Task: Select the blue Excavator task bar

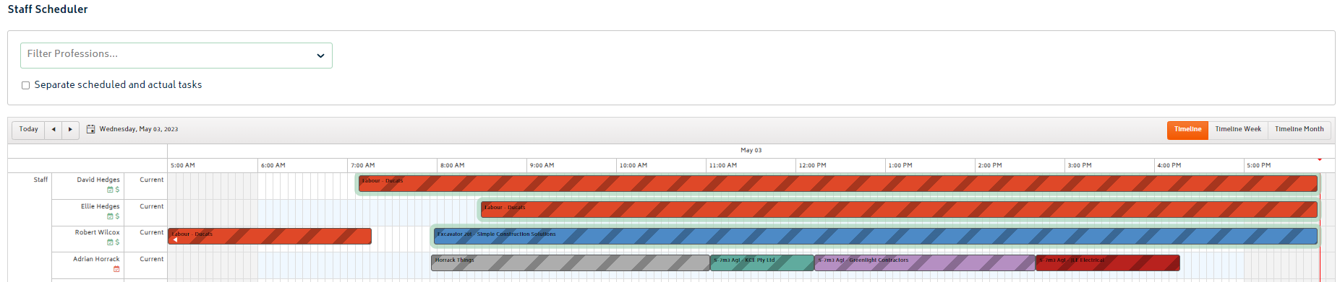Action: (875, 236)
